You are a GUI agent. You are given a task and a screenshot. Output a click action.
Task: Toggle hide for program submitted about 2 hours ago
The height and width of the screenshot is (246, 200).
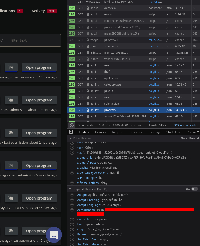11,133
